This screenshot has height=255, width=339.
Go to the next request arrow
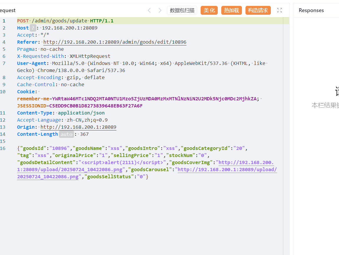click(160, 10)
